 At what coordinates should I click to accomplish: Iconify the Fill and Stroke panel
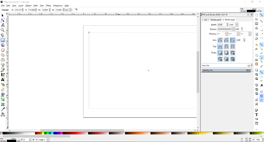pyautogui.click(x=248, y=14)
